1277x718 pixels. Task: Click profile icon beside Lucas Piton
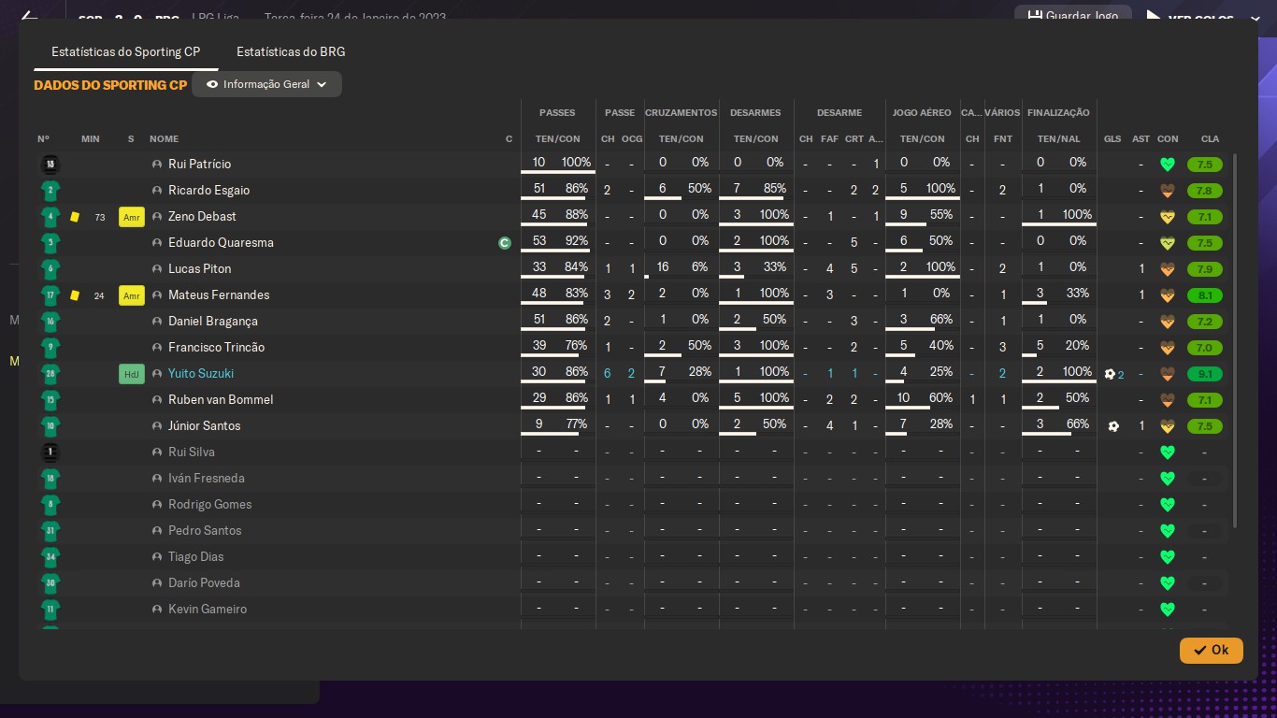[157, 269]
